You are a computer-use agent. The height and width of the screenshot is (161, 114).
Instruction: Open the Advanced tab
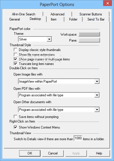point(57,14)
